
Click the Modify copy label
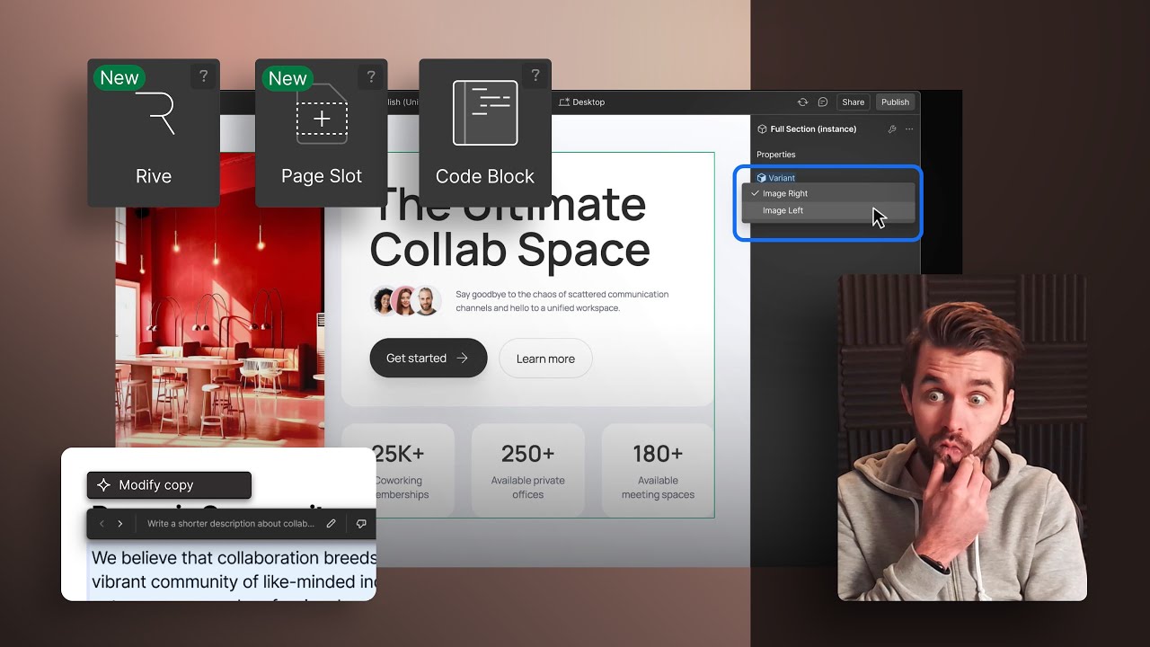point(156,485)
